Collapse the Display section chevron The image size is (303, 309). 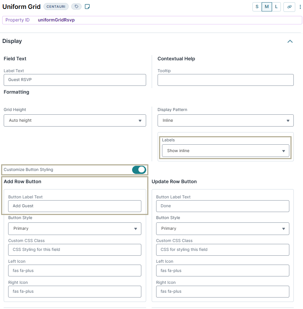290,41
